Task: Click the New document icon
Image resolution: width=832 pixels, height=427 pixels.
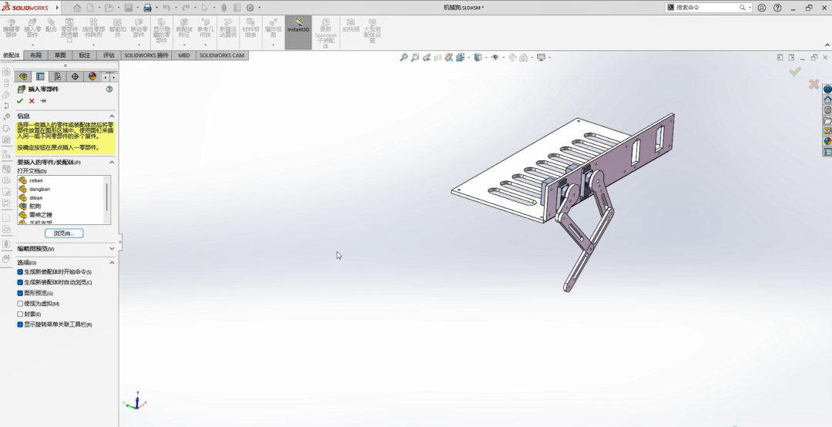Action: [90, 8]
